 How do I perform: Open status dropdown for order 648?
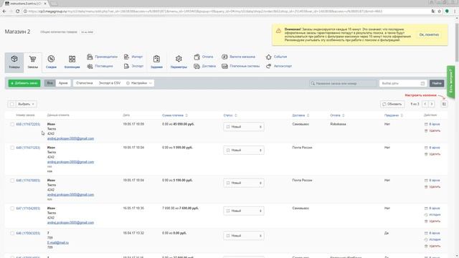(244, 183)
